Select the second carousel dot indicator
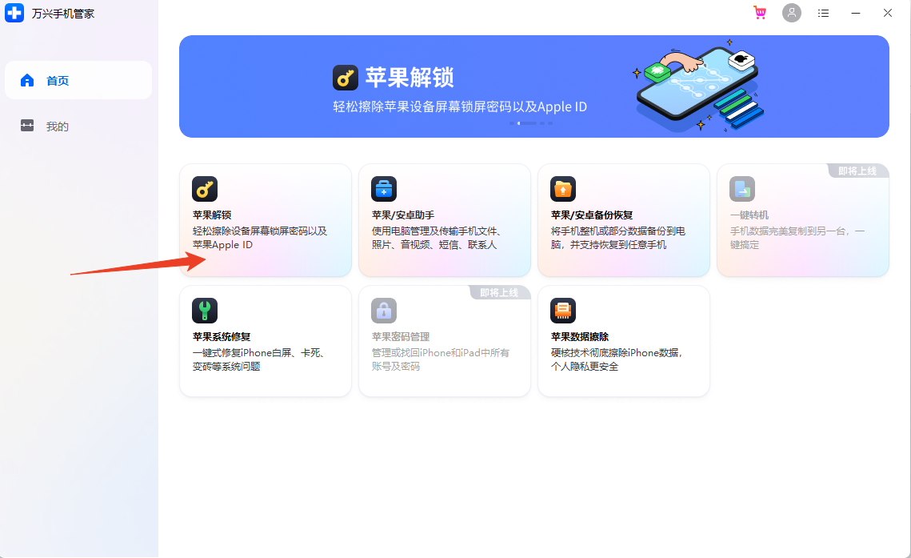This screenshot has width=911, height=558. (x=527, y=123)
